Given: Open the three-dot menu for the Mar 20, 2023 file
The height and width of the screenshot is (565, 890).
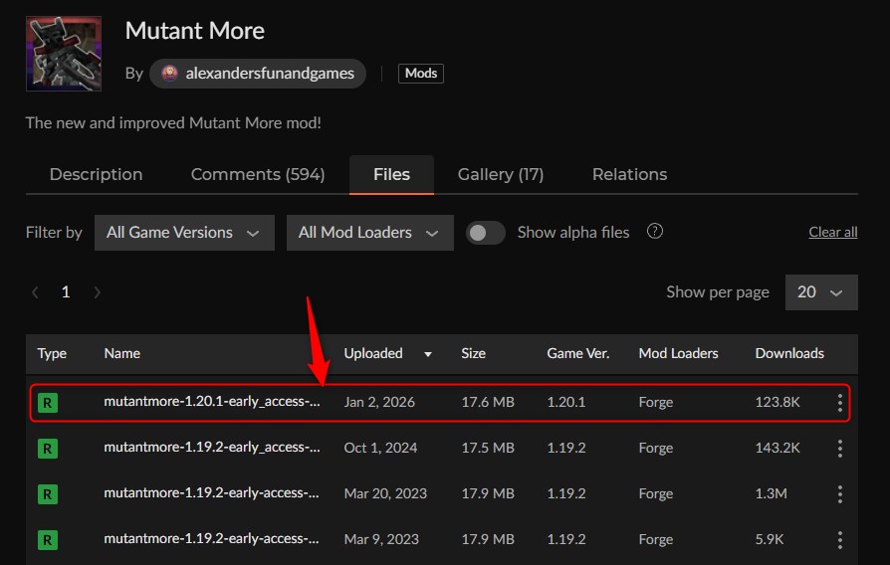Looking at the screenshot, I should point(840,494).
